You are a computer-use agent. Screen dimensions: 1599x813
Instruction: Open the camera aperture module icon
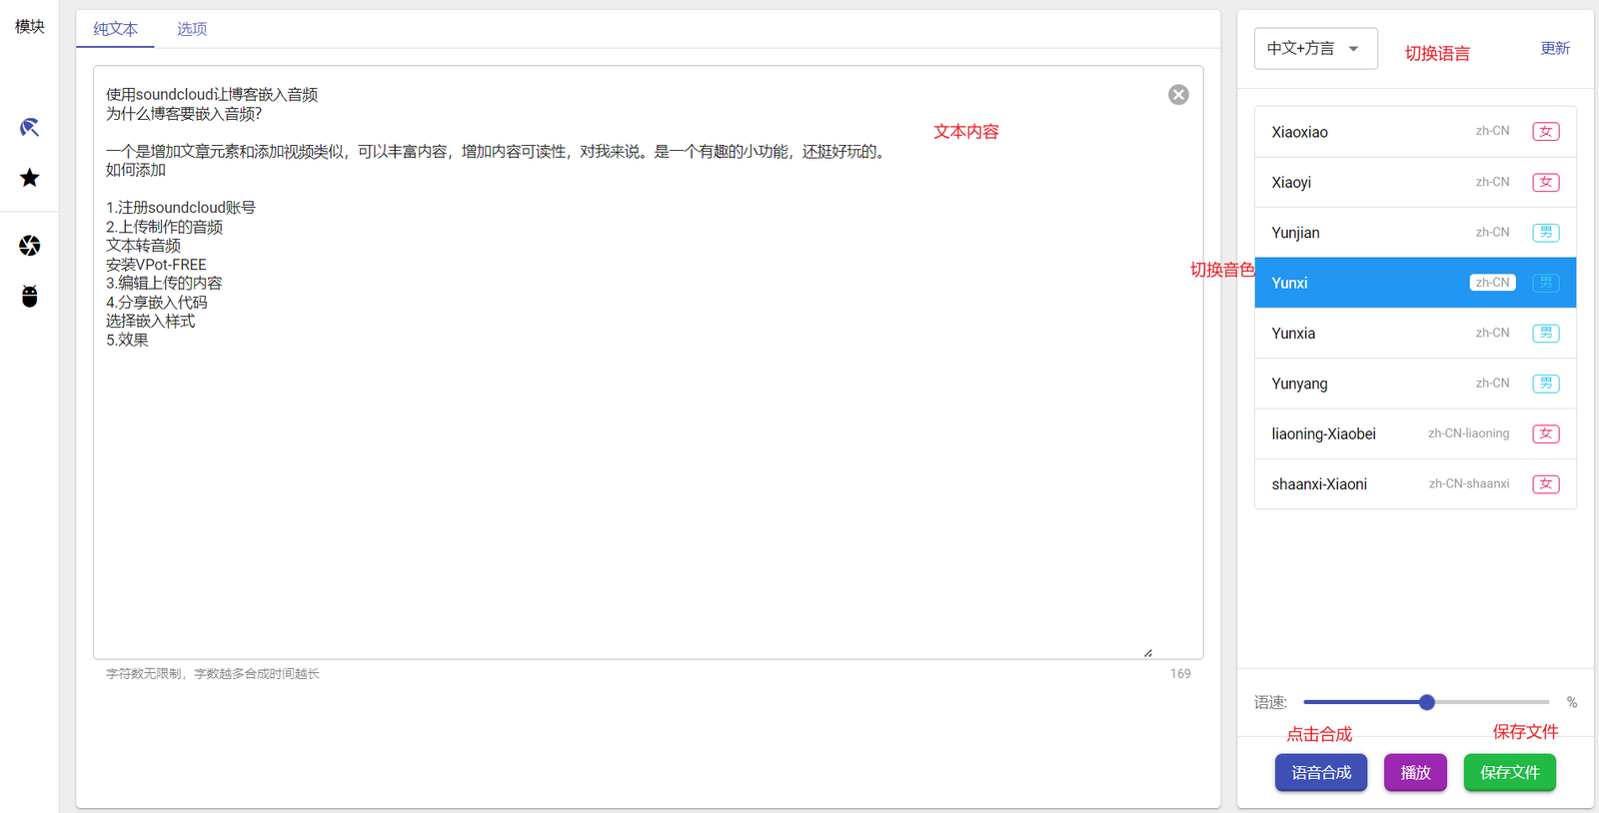coord(30,246)
